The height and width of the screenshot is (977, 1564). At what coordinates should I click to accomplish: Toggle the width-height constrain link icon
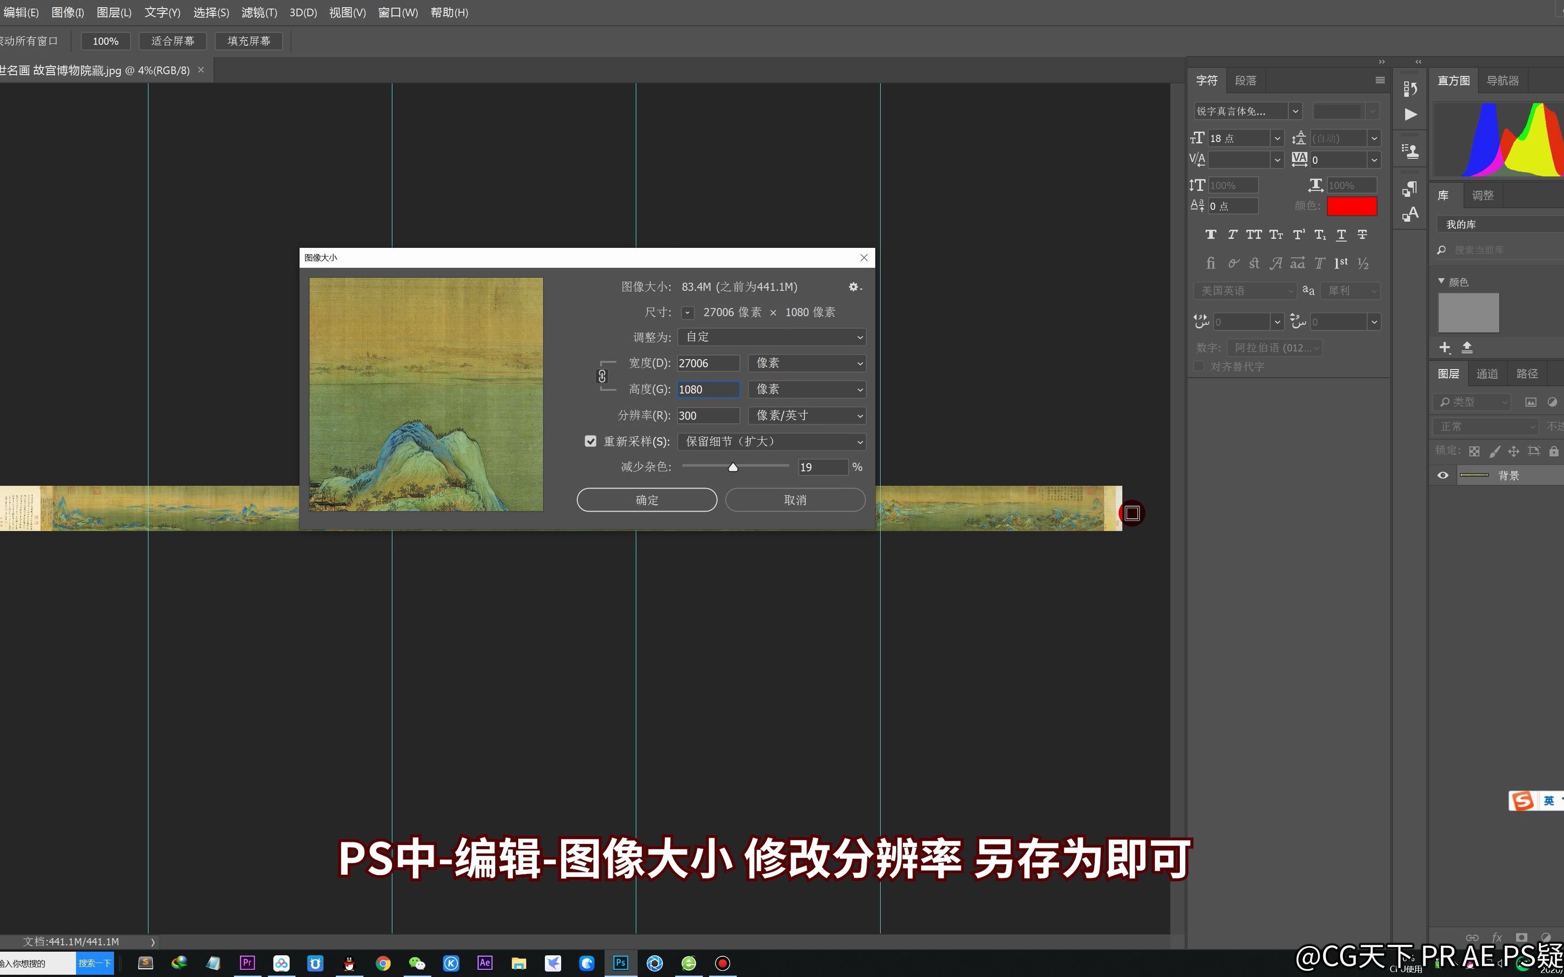pos(602,376)
